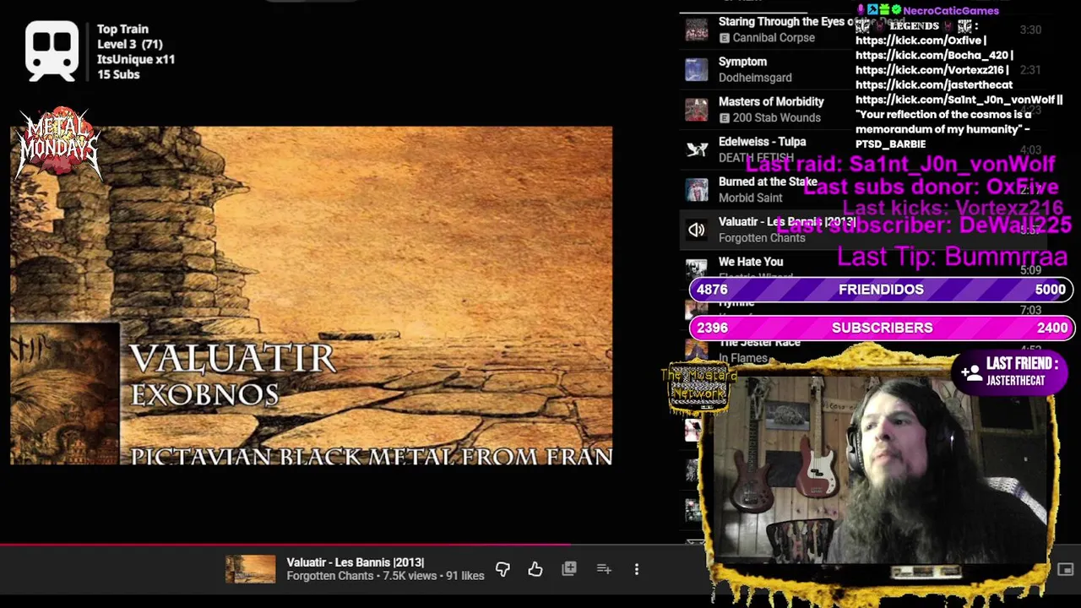Play "We Hate You" from the queue
The width and height of the screenshot is (1081, 608).
coord(751,262)
